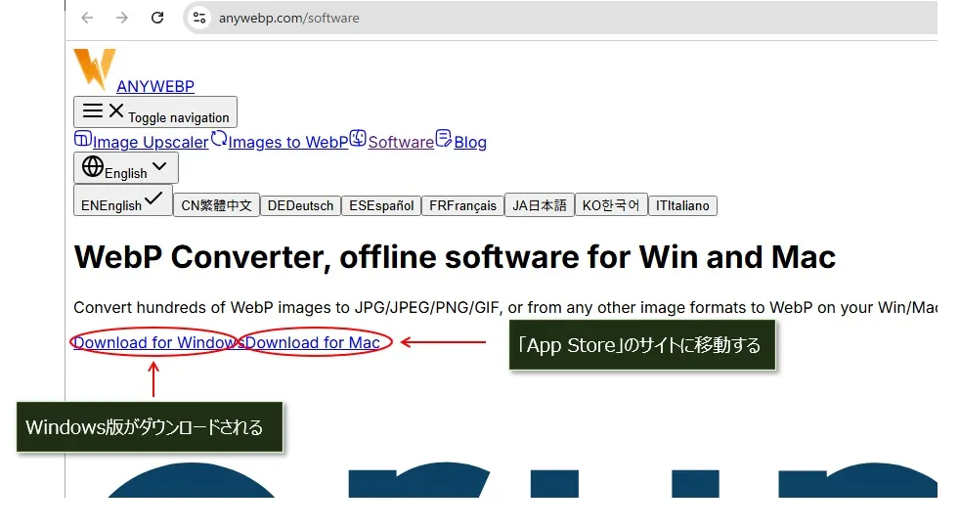Click Download for Mac link
The image size is (960, 528).
pyautogui.click(x=313, y=342)
